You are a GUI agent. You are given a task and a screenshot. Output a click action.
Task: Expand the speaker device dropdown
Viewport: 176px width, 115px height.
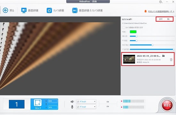pos(95,102)
